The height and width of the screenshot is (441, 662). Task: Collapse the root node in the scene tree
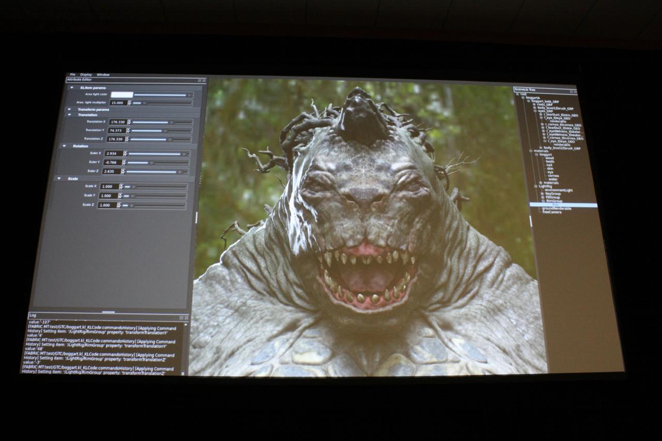coord(517,94)
